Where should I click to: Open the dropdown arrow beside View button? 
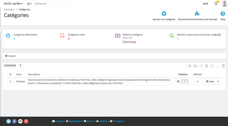[218, 81]
